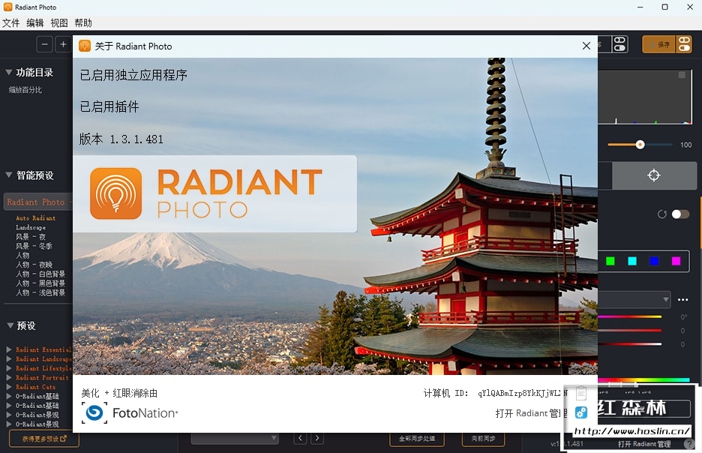
Task: Open the 文件 menu
Action: 10,22
